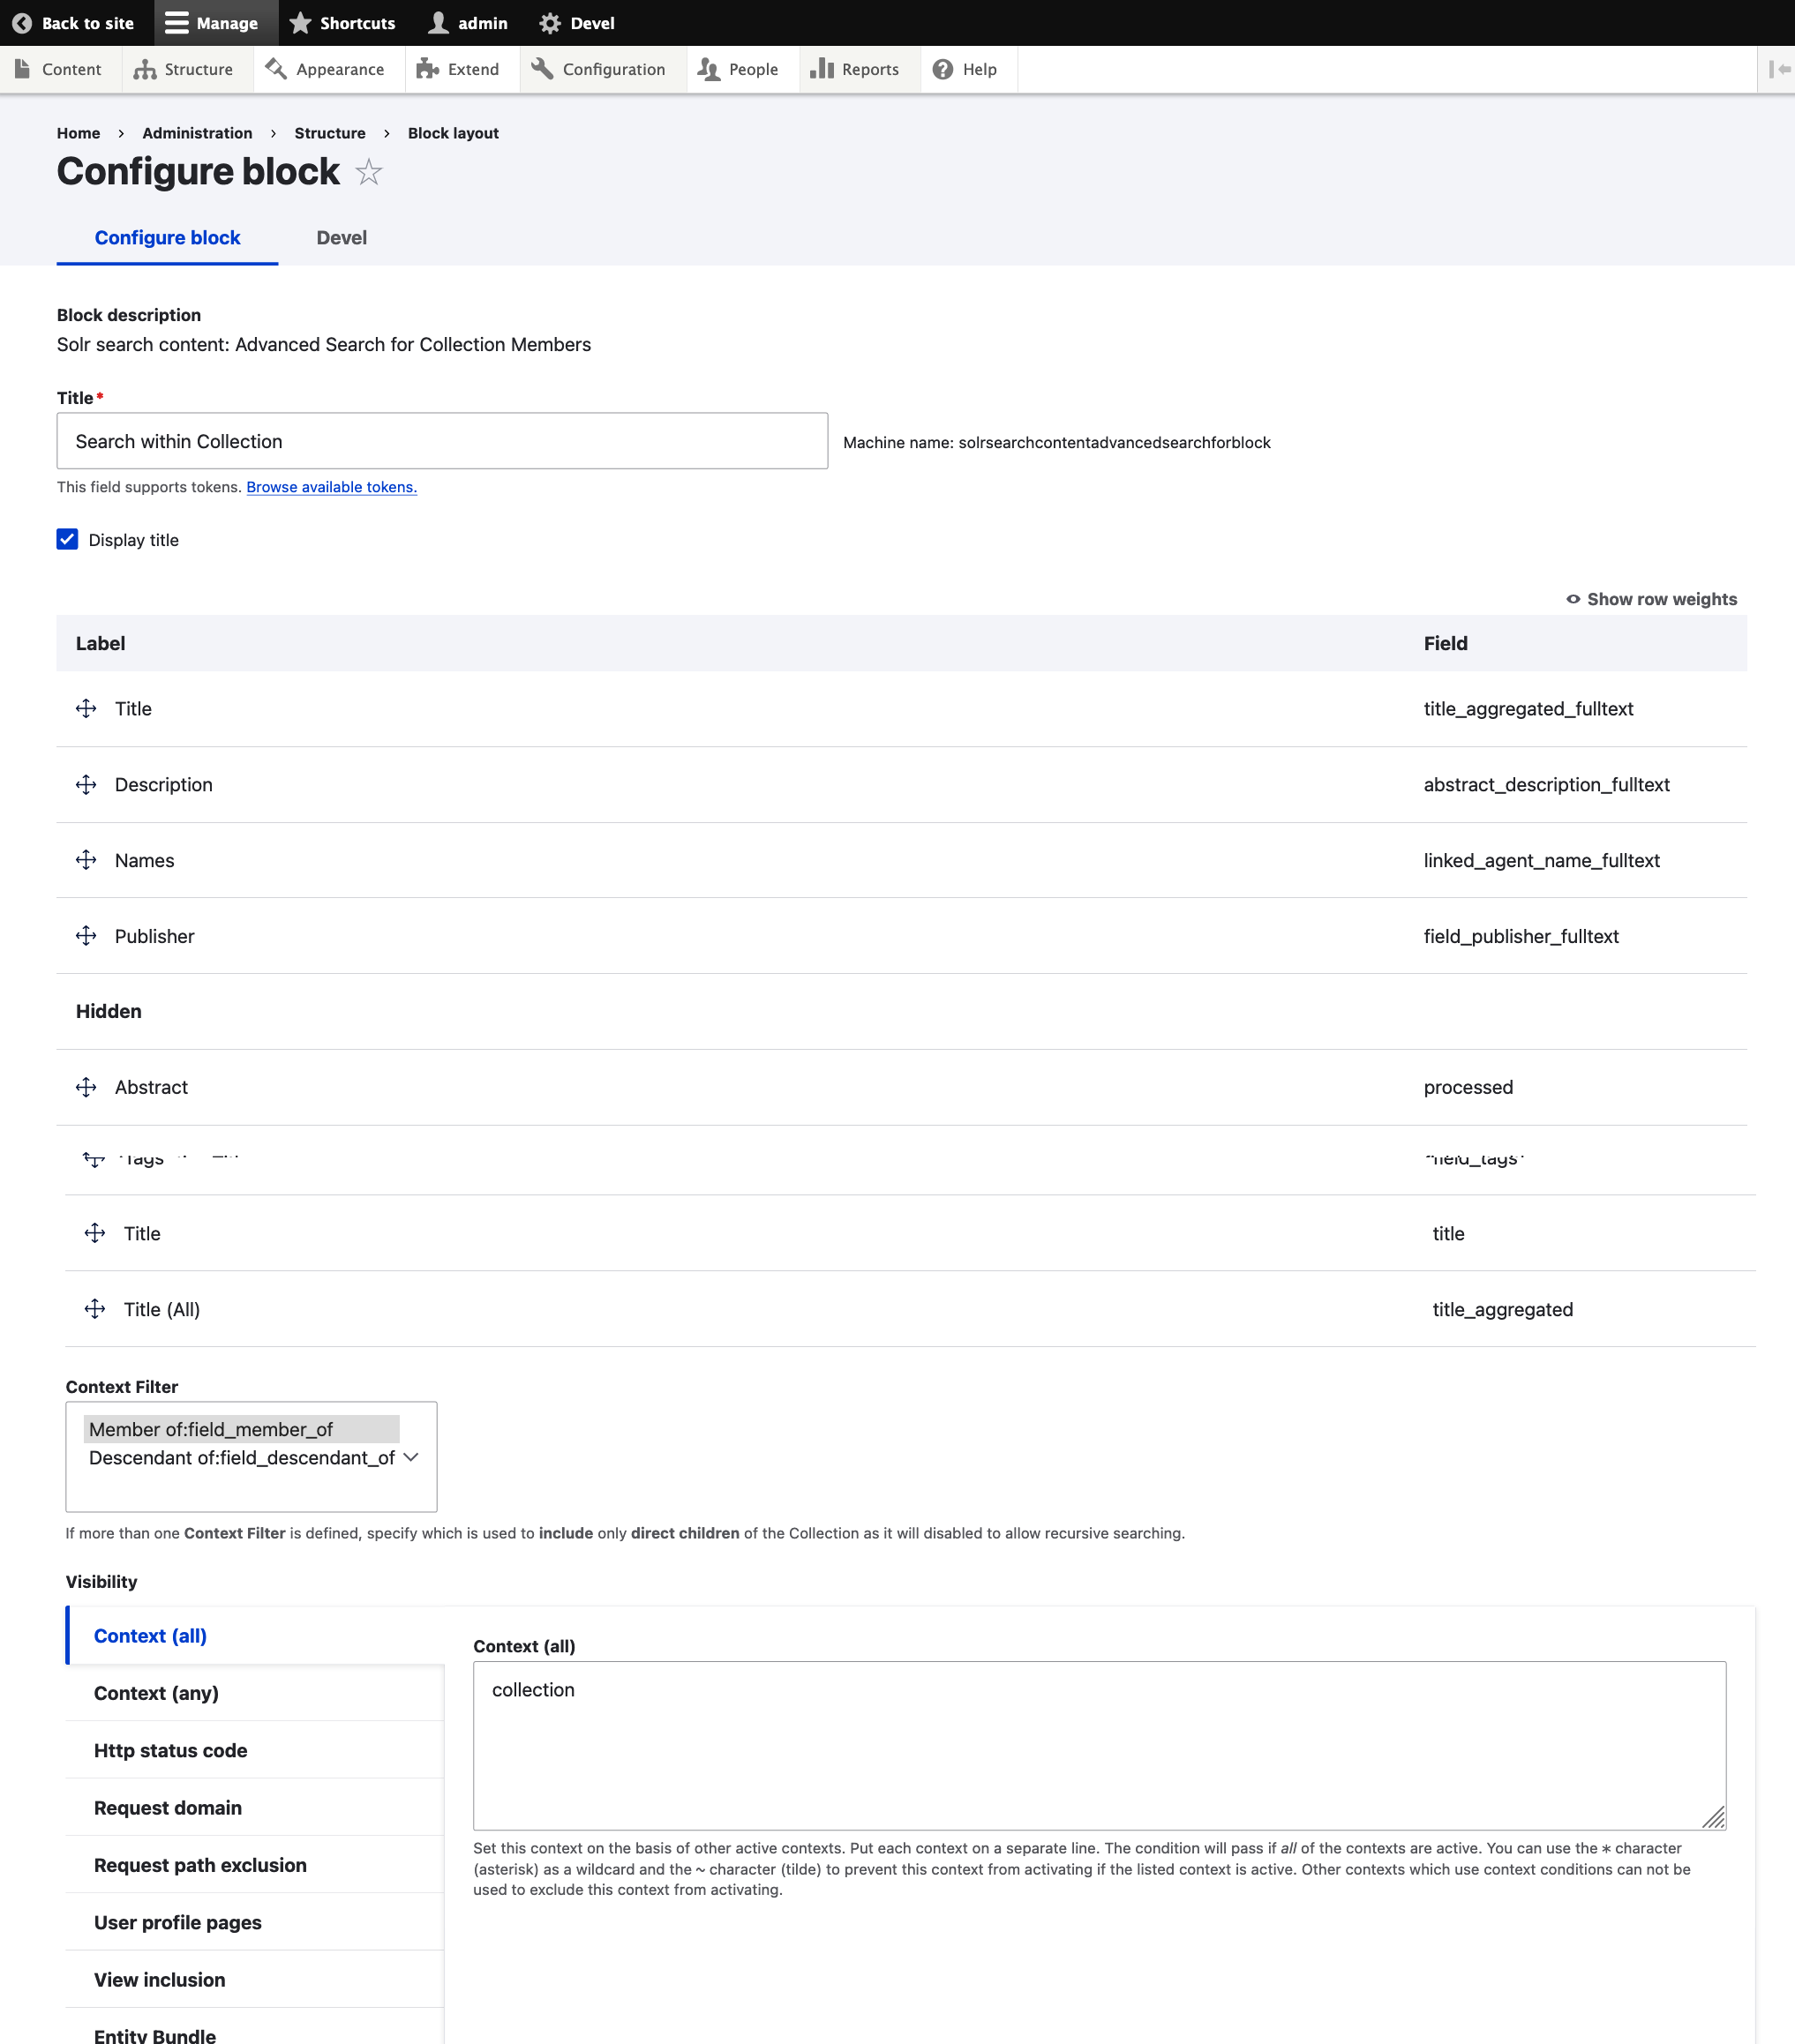Screen dimensions: 1795x2044
Task: Collapse toolbar with orientation toggle icon
Action: 1778,69
